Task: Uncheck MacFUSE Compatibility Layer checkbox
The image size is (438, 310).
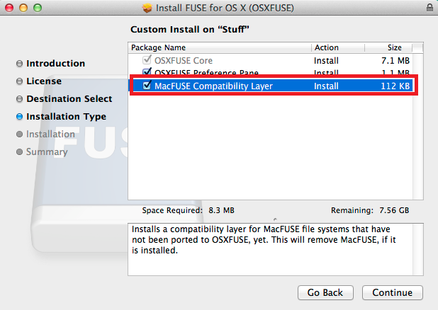Action: tap(147, 86)
